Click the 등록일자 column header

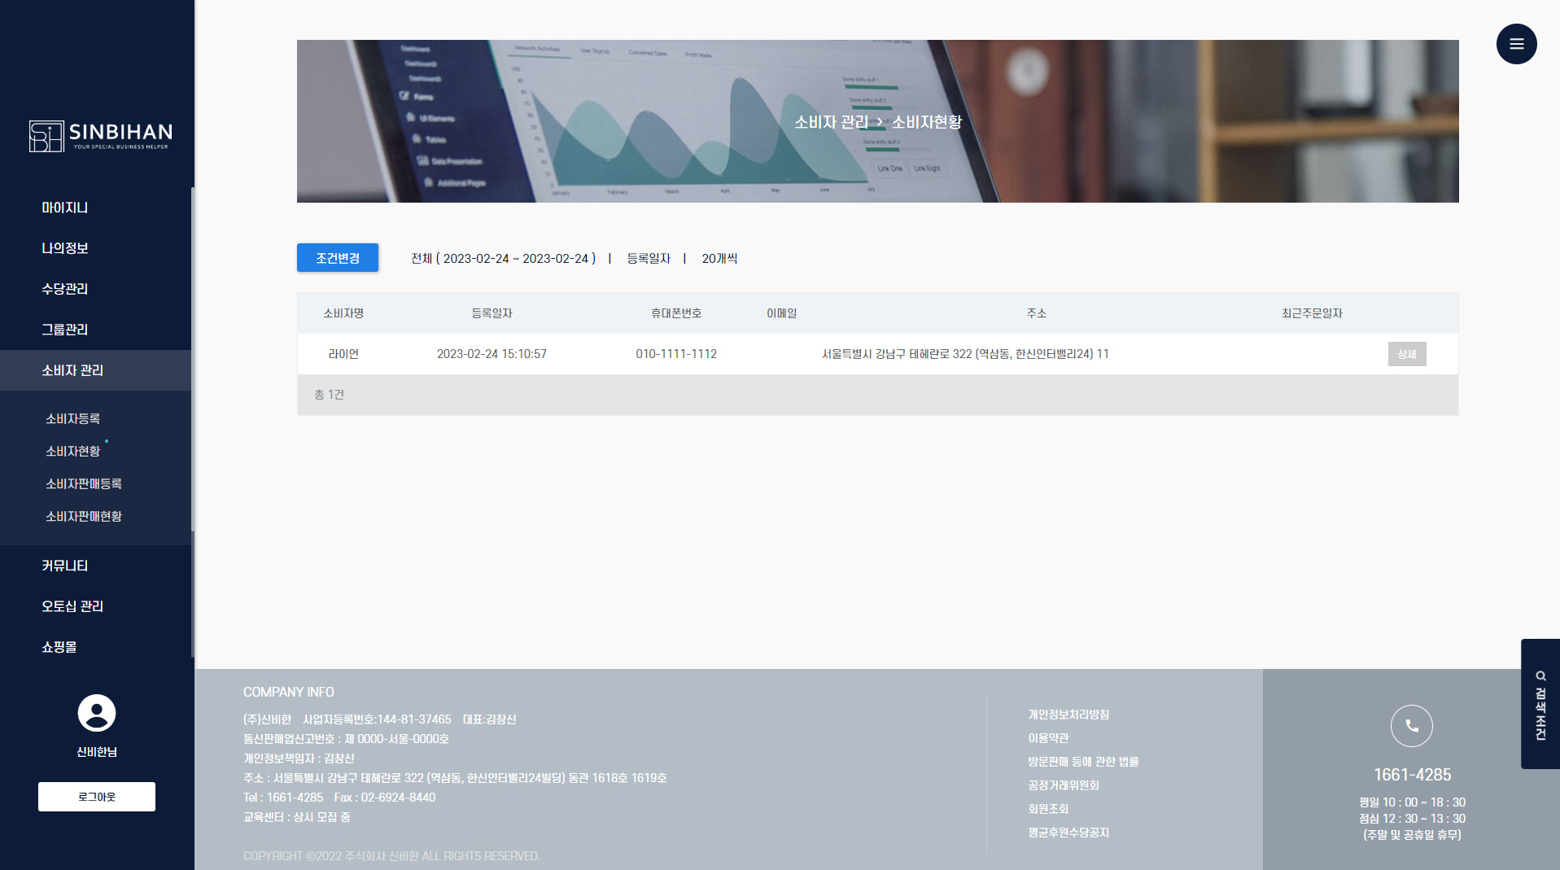(492, 313)
